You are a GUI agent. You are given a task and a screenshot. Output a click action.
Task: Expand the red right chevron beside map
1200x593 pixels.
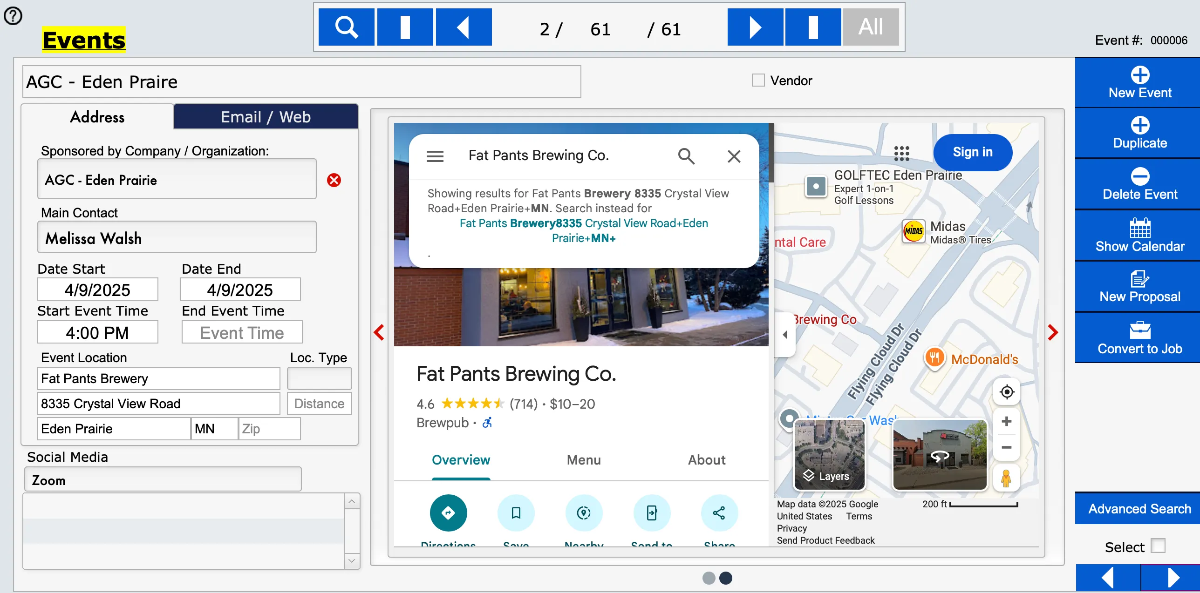point(1053,332)
